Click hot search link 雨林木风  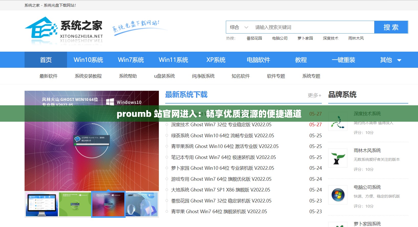[x=356, y=38]
